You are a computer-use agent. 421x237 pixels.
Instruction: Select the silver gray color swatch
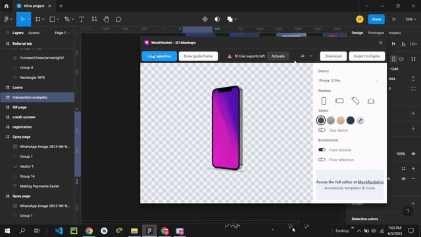[x=331, y=120]
